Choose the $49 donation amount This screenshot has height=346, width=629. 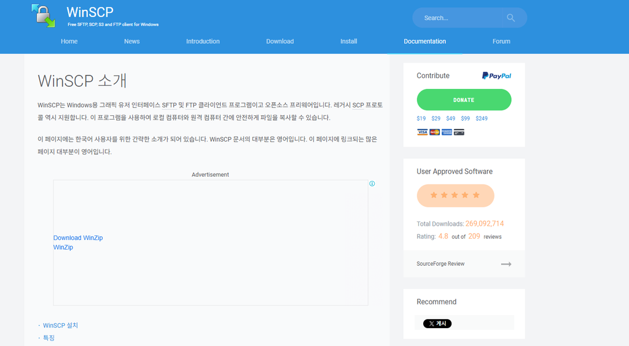450,118
